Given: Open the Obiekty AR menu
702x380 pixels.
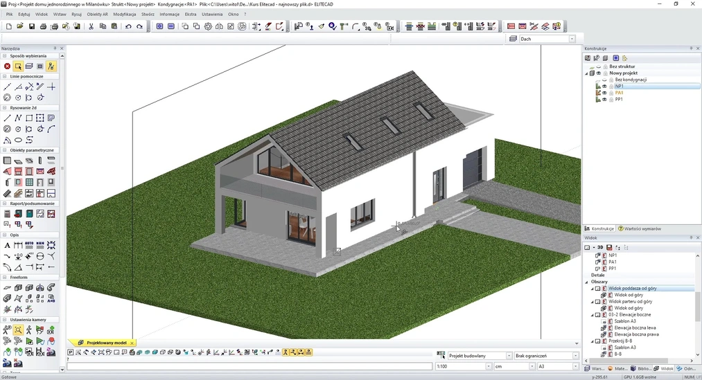Looking at the screenshot, I should (x=97, y=15).
